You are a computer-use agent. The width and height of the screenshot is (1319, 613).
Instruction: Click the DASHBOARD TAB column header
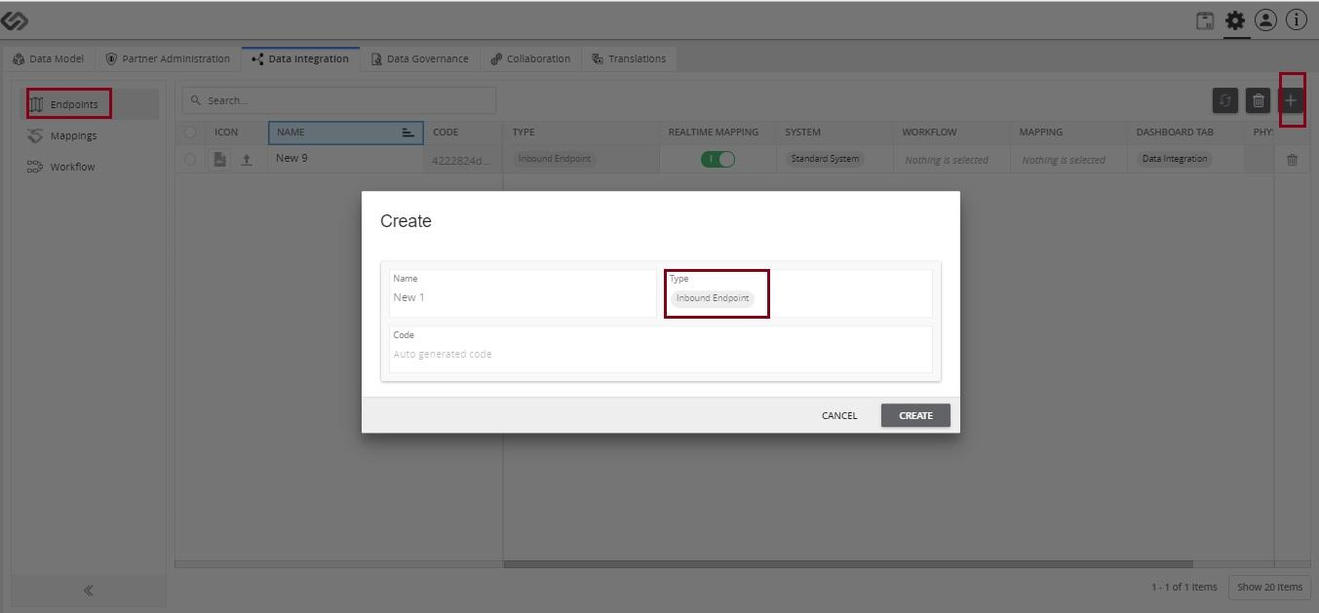[x=1186, y=133]
